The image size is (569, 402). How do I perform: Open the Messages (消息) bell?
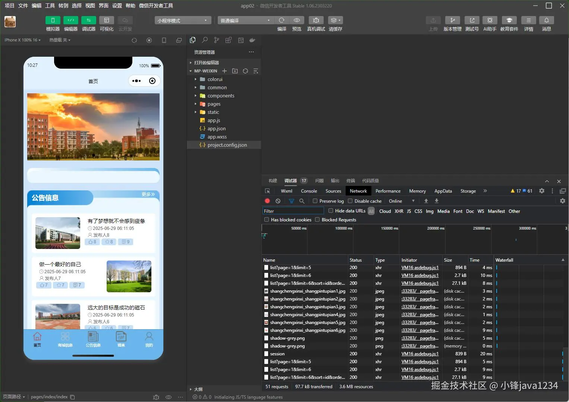(x=546, y=20)
